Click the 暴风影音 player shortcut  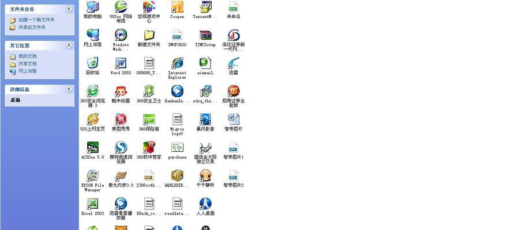(205, 119)
